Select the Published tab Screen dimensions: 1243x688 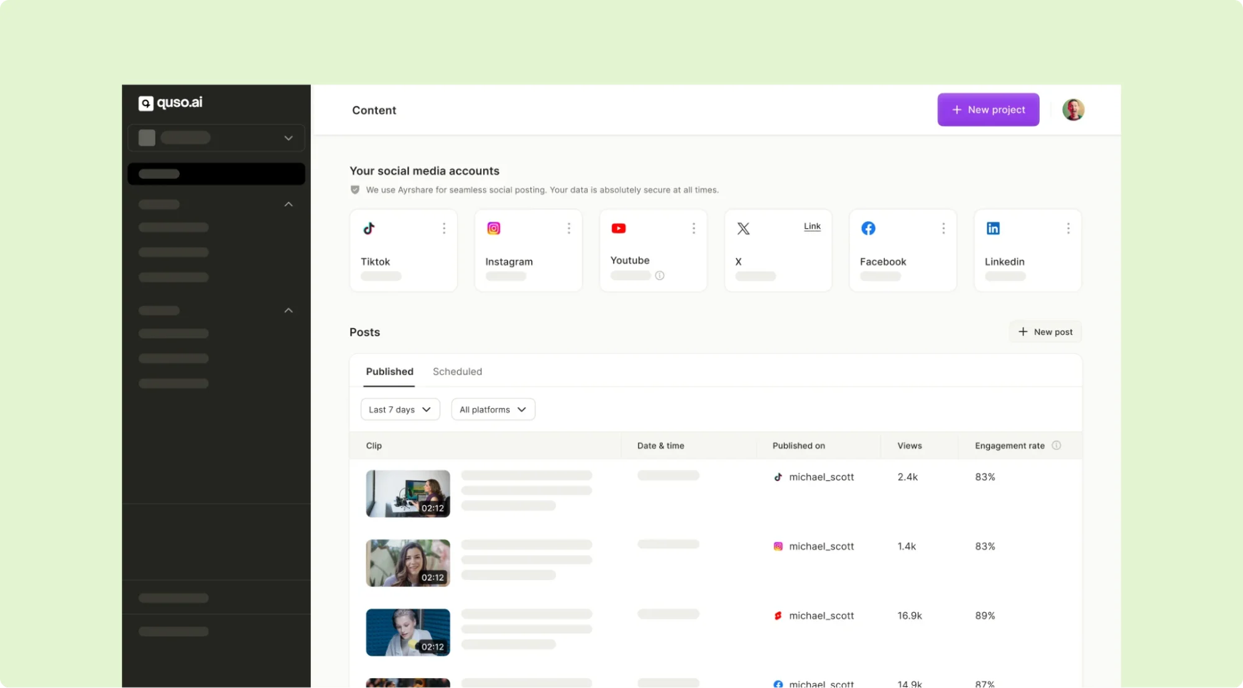389,371
